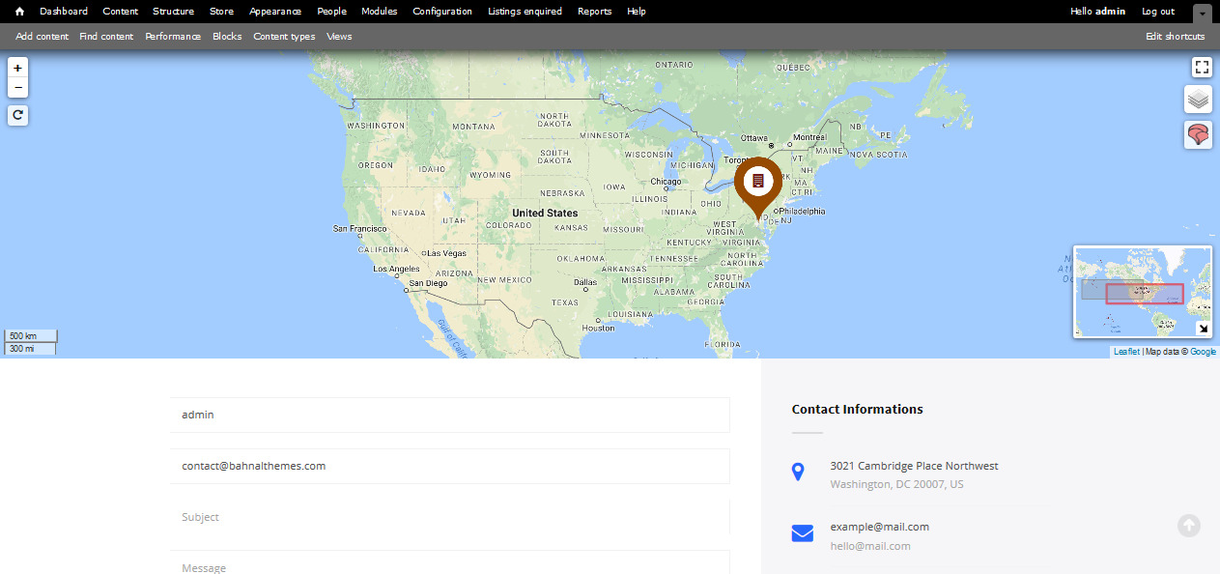
Task: Click the home icon in admin bar
Action: 19,12
